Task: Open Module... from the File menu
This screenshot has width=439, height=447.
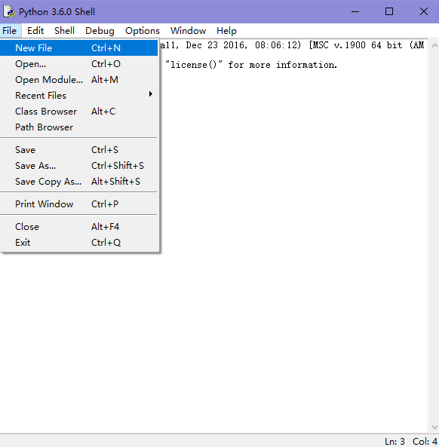Action: point(78,80)
